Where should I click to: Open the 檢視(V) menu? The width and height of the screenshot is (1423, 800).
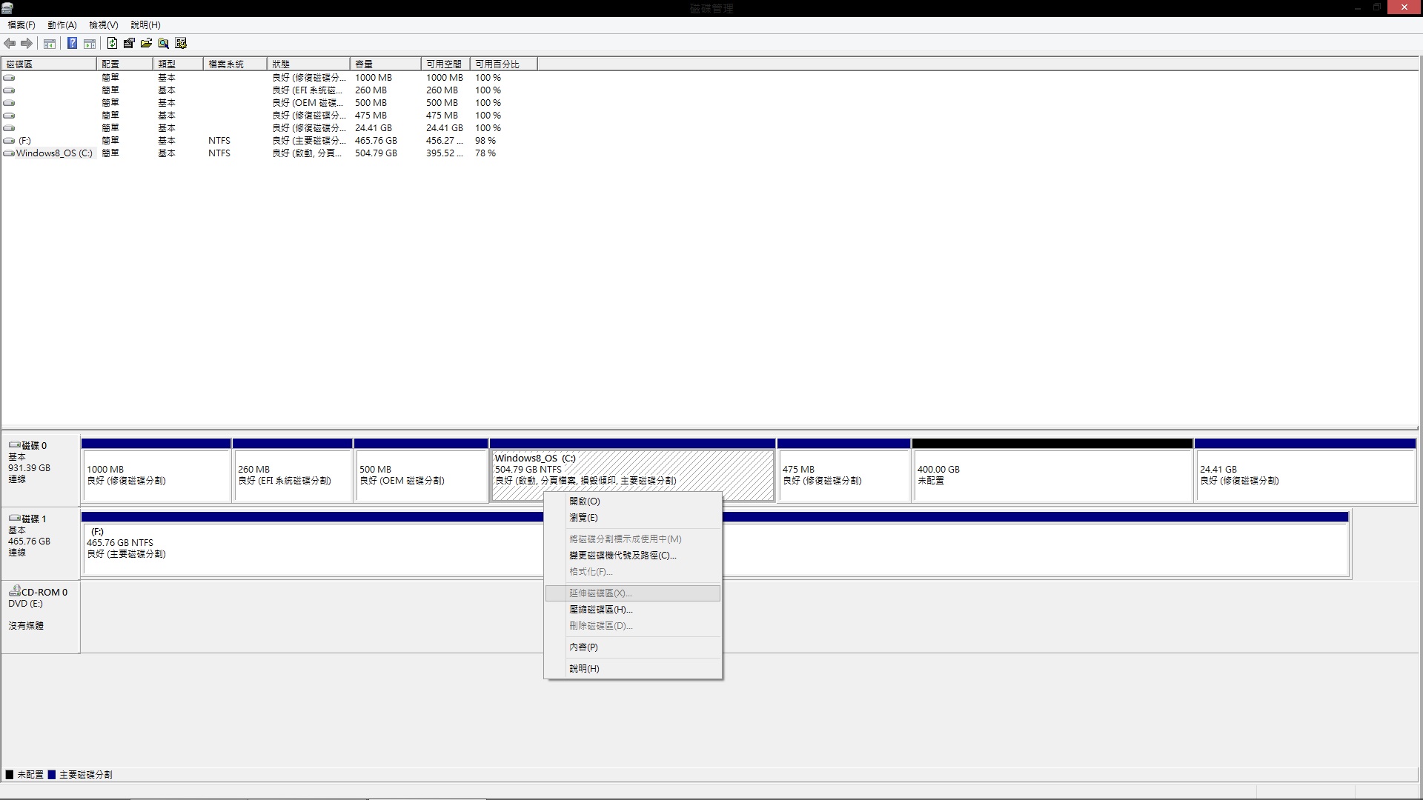(x=103, y=25)
